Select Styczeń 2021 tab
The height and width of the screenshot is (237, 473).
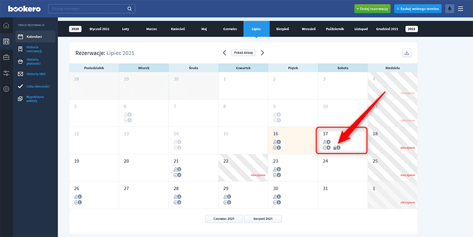tap(99, 29)
